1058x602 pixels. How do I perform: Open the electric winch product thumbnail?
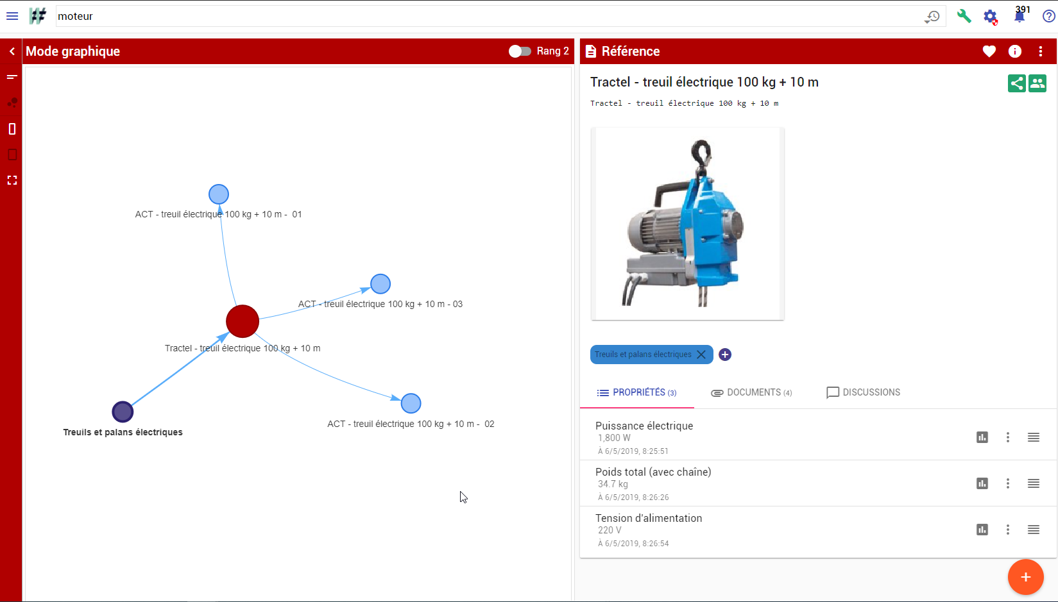coord(687,224)
